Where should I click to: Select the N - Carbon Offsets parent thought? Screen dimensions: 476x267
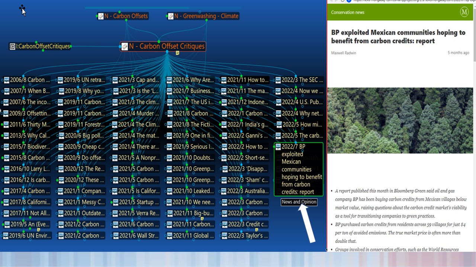(123, 16)
